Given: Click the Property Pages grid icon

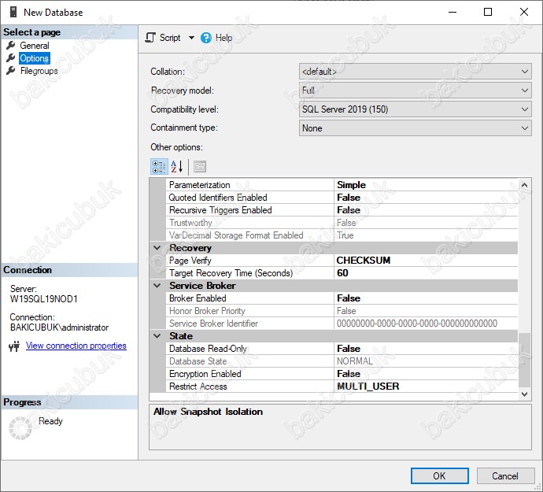Looking at the screenshot, I should (200, 167).
